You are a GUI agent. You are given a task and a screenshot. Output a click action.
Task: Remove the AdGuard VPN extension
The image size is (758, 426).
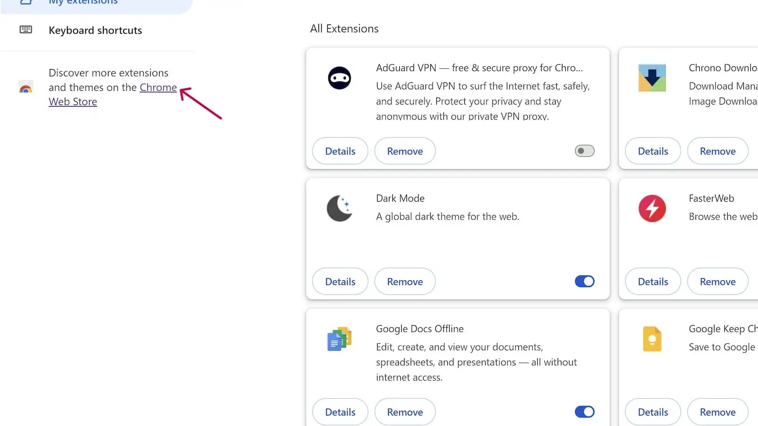tap(405, 151)
